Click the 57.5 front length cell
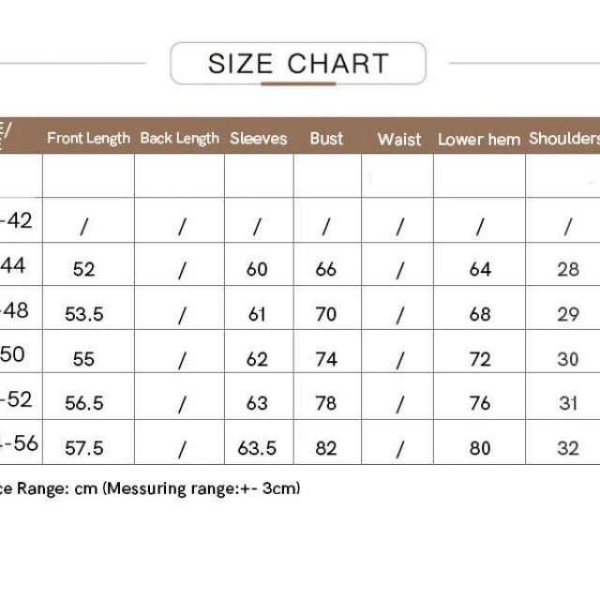600x600 pixels. [84, 448]
